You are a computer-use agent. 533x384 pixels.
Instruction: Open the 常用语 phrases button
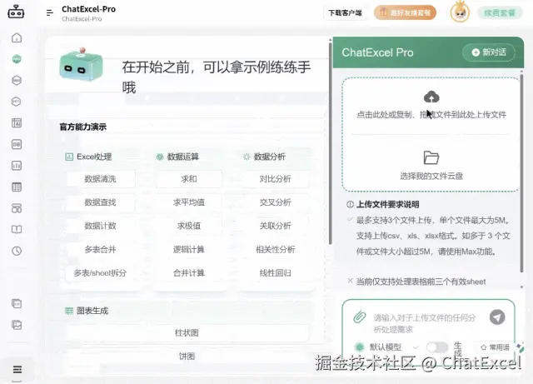(x=495, y=347)
